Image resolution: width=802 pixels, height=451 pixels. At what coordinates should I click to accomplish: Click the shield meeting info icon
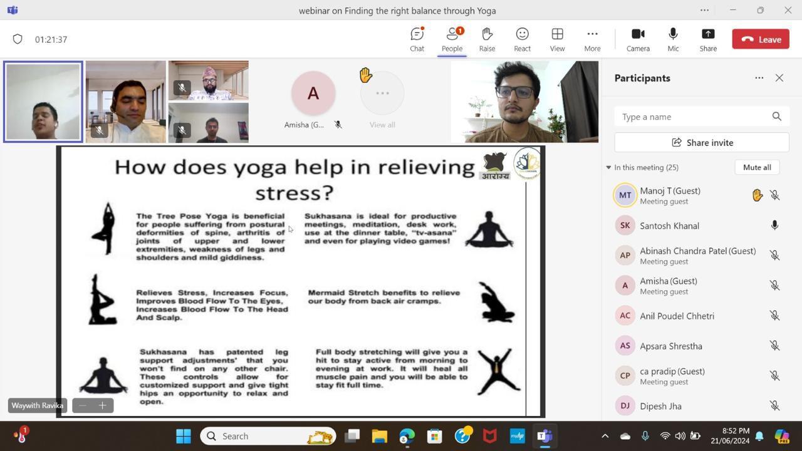coord(18,39)
